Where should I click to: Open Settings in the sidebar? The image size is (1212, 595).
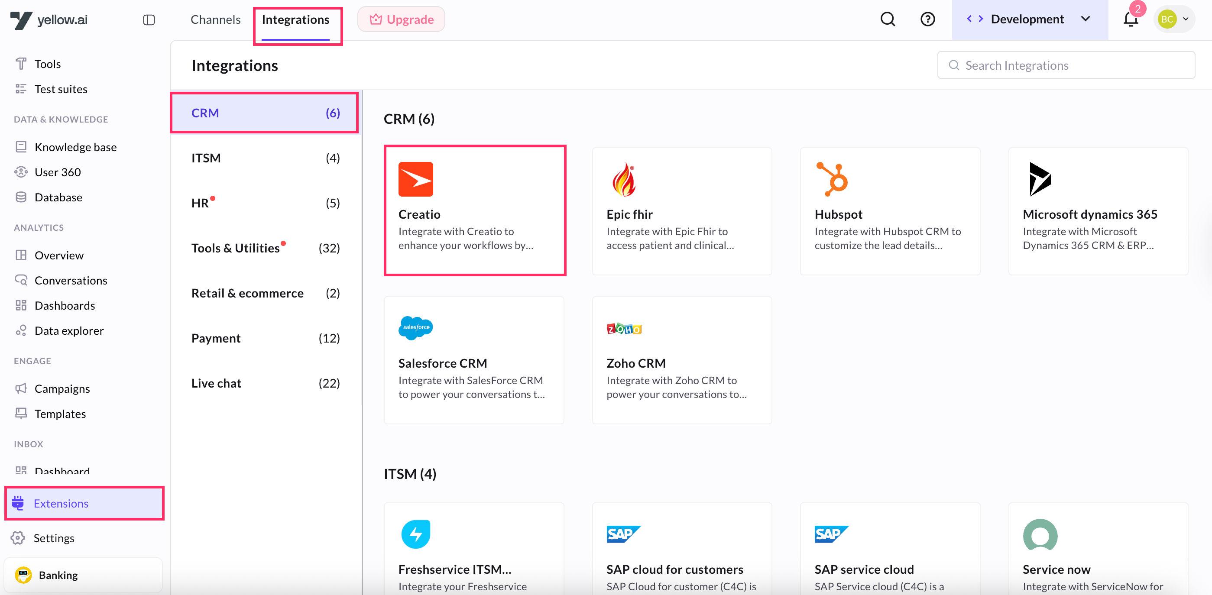point(54,537)
